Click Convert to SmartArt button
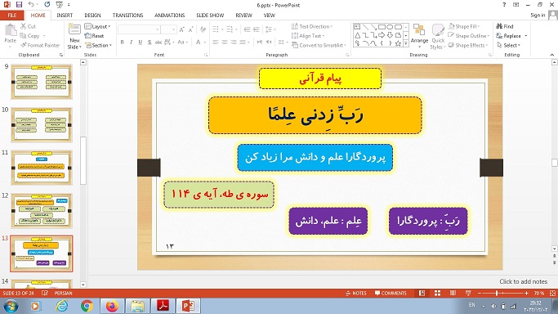 click(319, 45)
